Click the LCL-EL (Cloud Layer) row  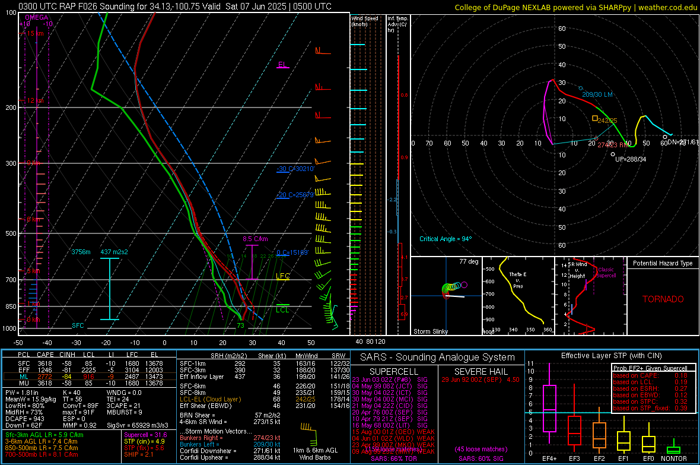pyautogui.click(x=265, y=399)
